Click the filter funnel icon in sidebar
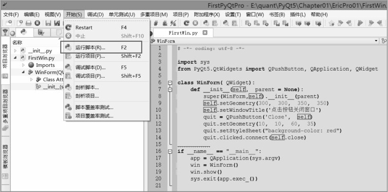Screen dimensions: 388x192 pyautogui.click(x=5, y=32)
